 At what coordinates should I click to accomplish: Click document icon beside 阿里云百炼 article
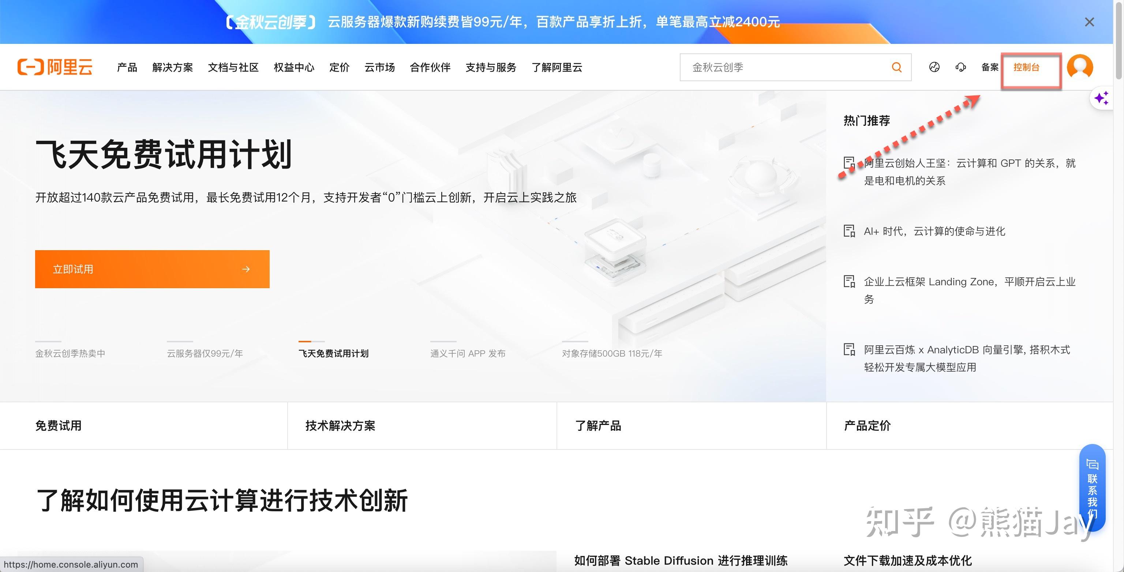[849, 350]
